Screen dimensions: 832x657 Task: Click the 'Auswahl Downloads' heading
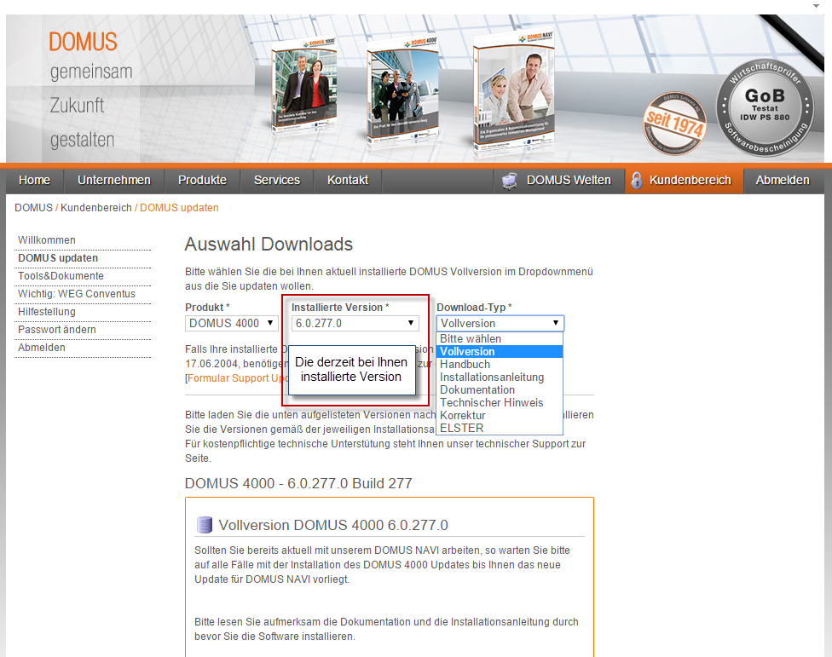pyautogui.click(x=269, y=245)
